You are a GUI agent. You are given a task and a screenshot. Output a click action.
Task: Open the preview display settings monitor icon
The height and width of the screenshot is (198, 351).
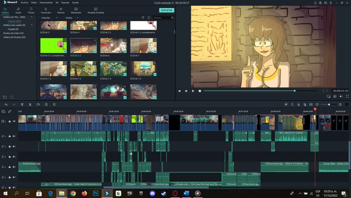[328, 97]
